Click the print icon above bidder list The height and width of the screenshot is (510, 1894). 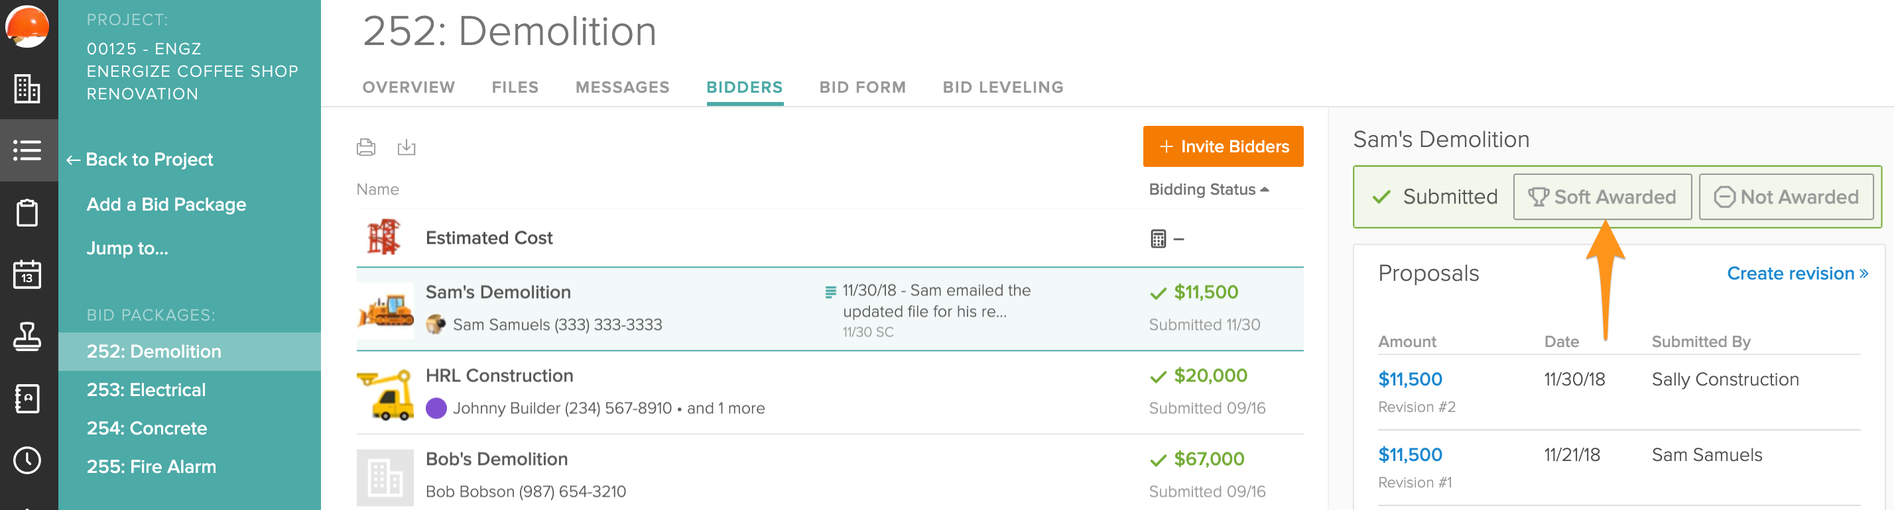point(365,148)
